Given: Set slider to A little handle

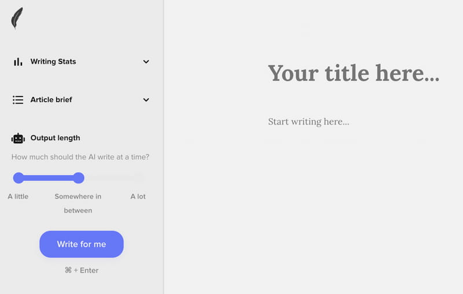Looking at the screenshot, I should click(x=19, y=178).
